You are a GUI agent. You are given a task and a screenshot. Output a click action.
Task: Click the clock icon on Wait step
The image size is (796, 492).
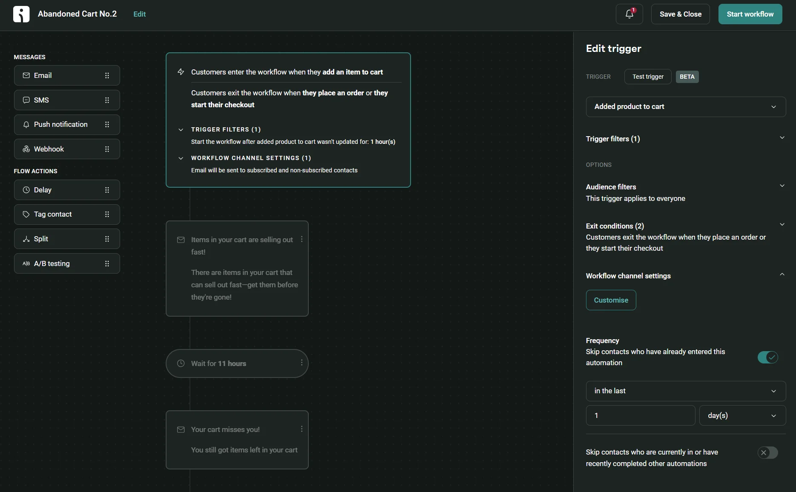point(181,363)
